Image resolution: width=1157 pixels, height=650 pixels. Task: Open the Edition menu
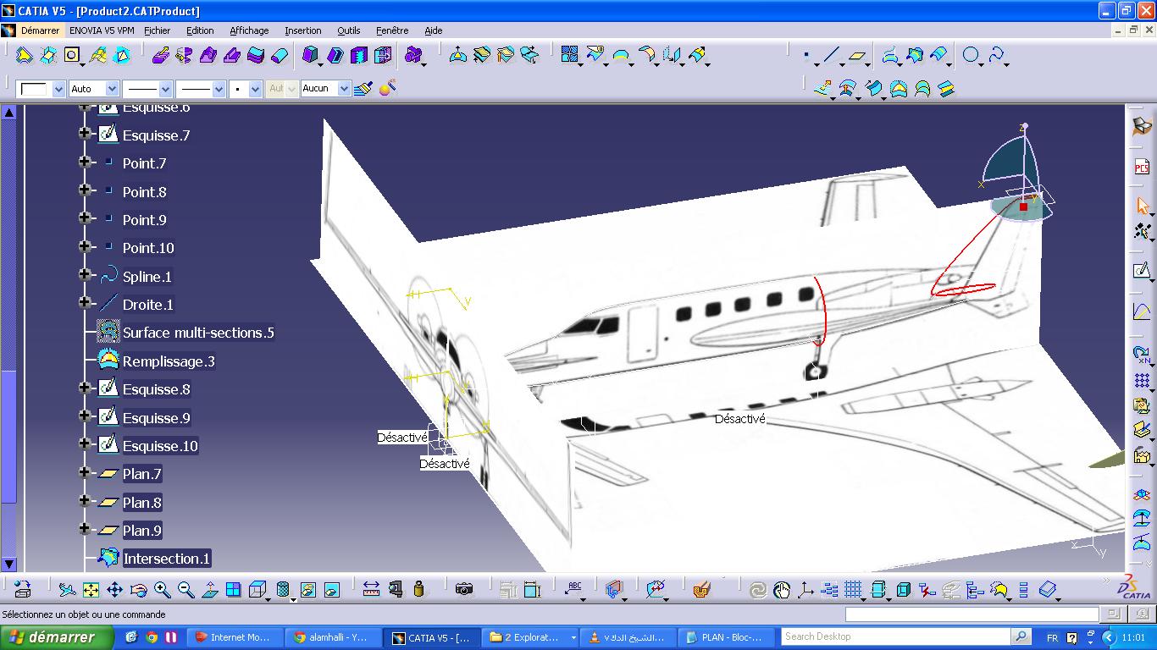tap(200, 30)
